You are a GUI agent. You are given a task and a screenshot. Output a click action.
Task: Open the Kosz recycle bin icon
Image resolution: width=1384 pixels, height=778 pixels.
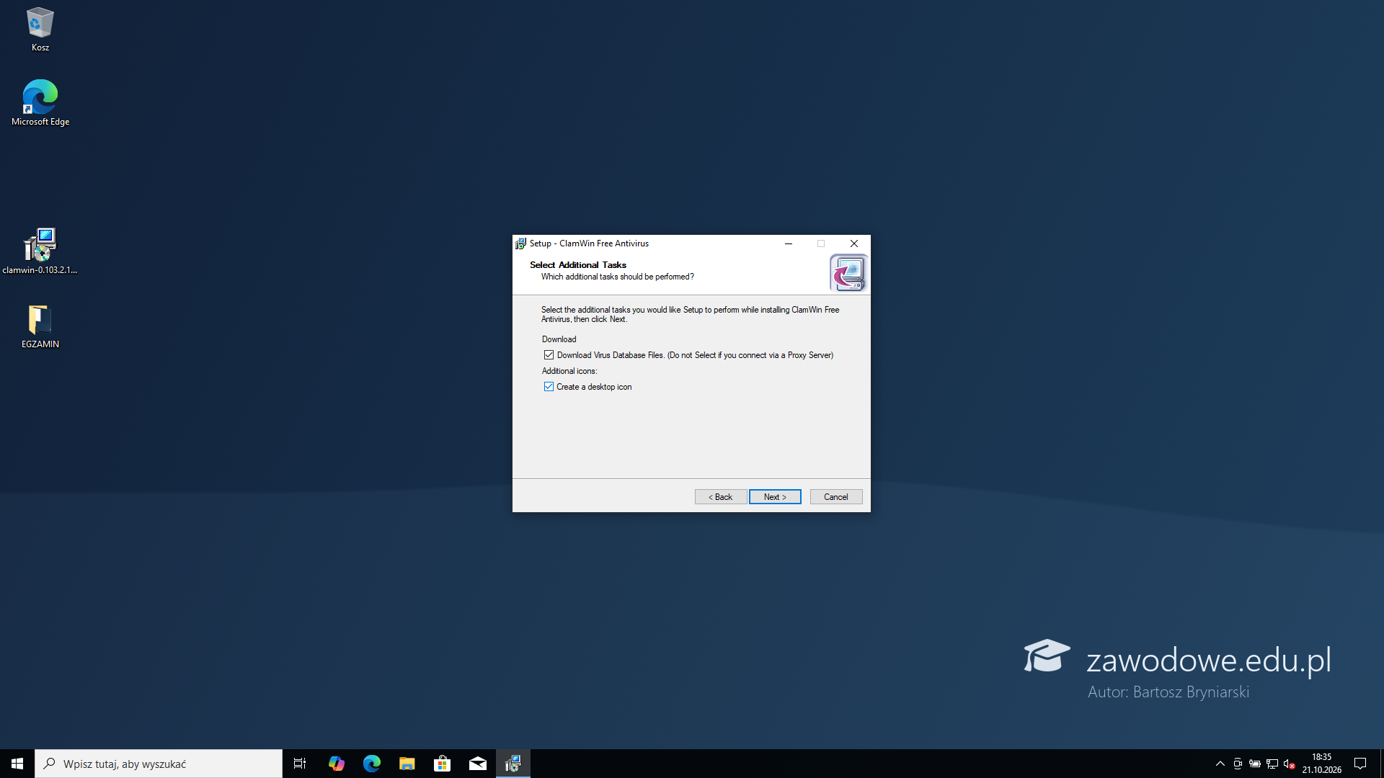(40, 30)
